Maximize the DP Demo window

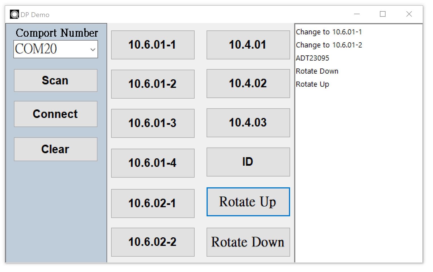point(383,14)
